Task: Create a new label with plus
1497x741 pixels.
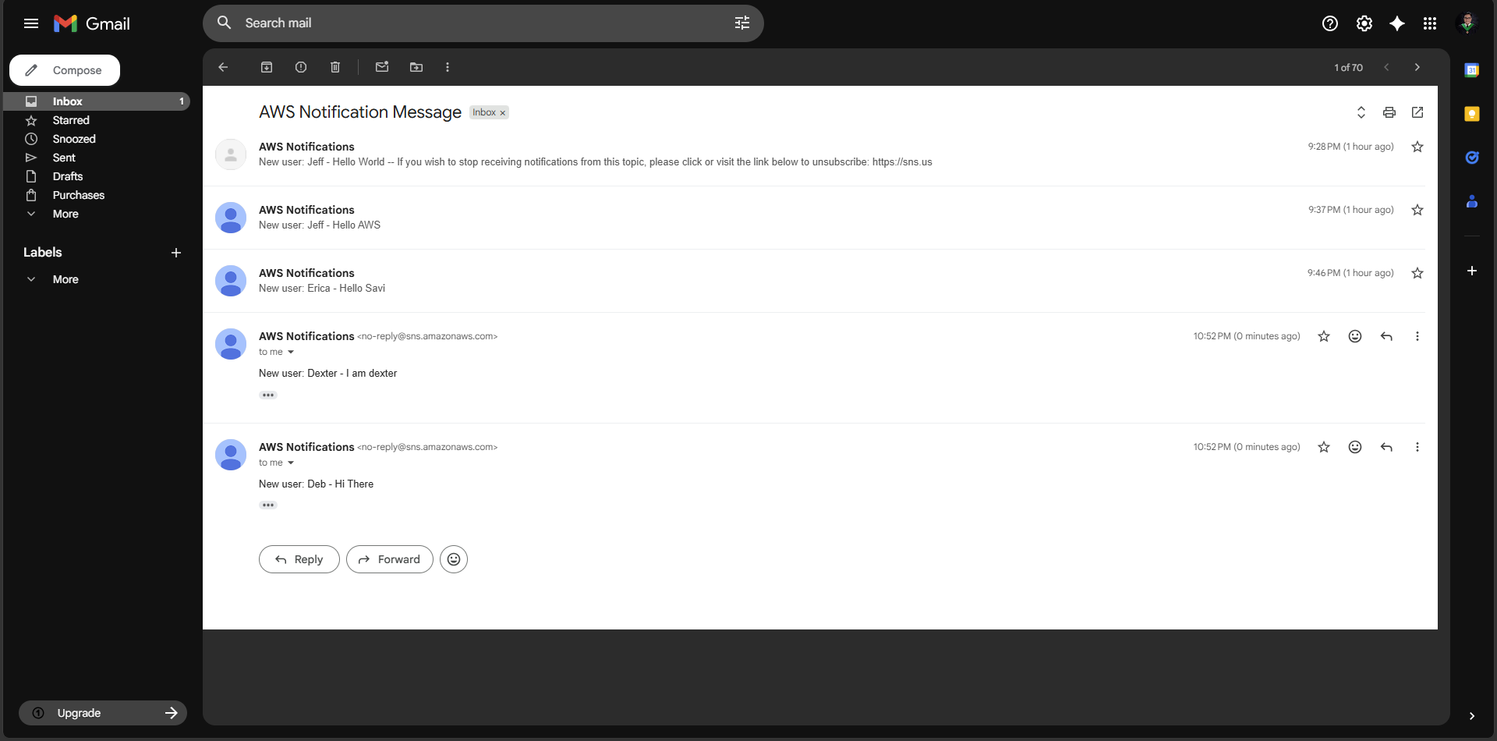Action: click(176, 253)
